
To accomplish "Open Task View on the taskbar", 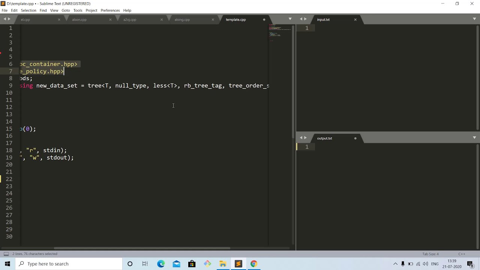I will tap(145, 264).
